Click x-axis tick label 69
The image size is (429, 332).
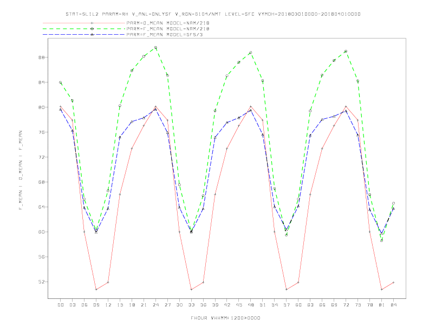click(334, 305)
